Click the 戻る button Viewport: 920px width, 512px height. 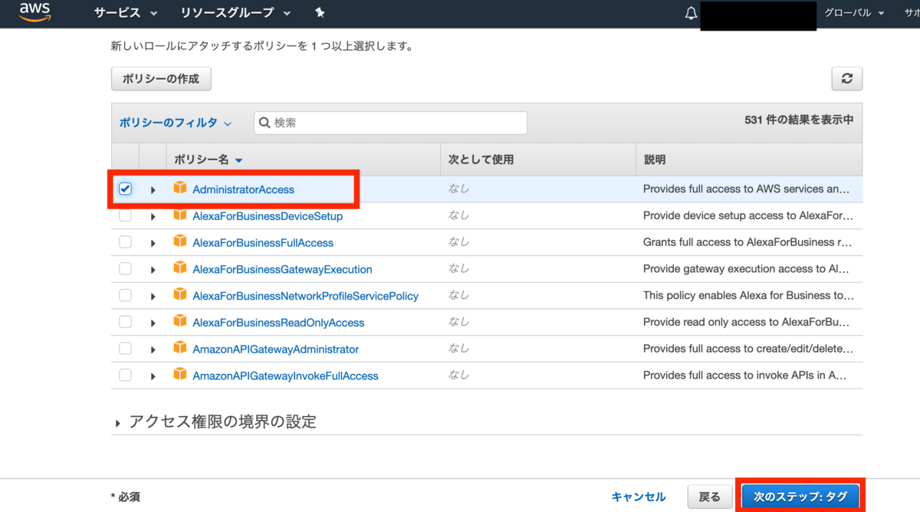tap(710, 497)
